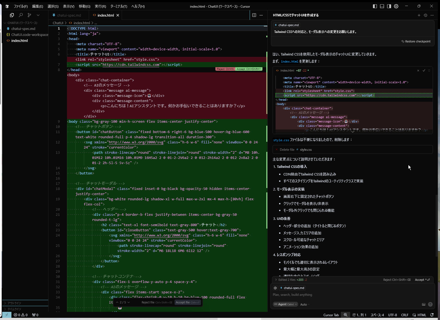Click the image attach icon in chat input
This screenshot has width=440, height=320.
point(423,304)
